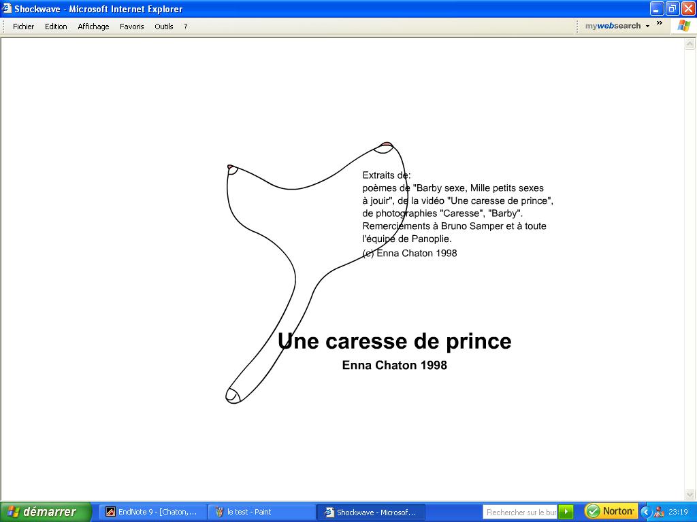Click the rounded bottom end of the drawing
Image resolution: width=697 pixels, height=522 pixels.
click(233, 395)
